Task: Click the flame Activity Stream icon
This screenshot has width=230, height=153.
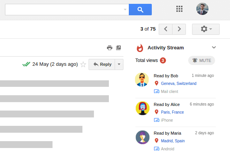Action: pyautogui.click(x=140, y=48)
